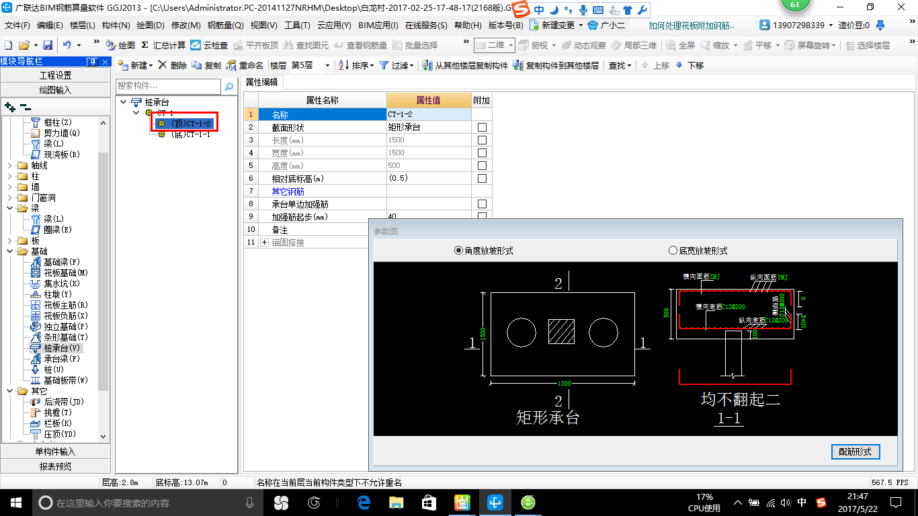Toggle 附加 checkbox for 长度(mm)
The image size is (918, 516).
pos(482,140)
